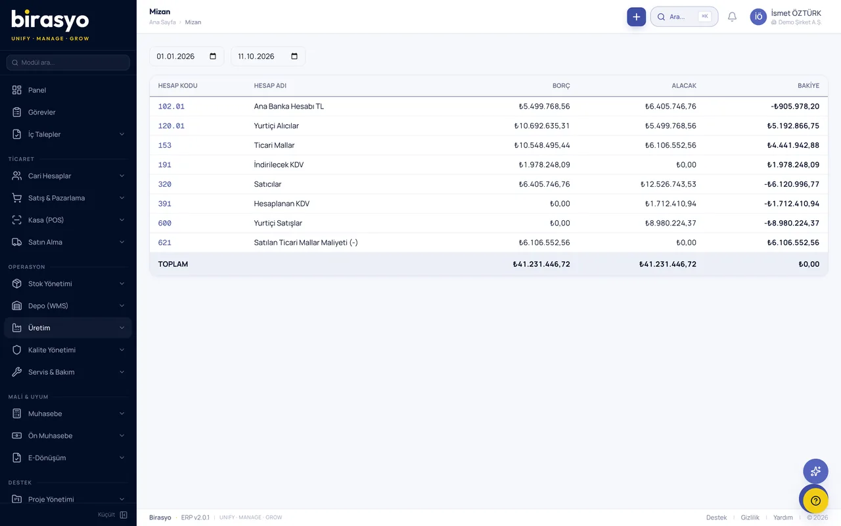Click the blue plus quick-add button
841x526 pixels.
[x=636, y=17]
